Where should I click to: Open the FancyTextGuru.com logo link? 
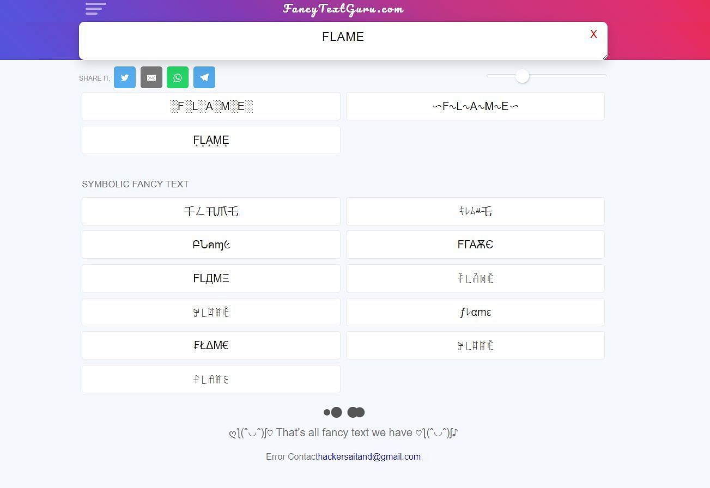(x=343, y=9)
